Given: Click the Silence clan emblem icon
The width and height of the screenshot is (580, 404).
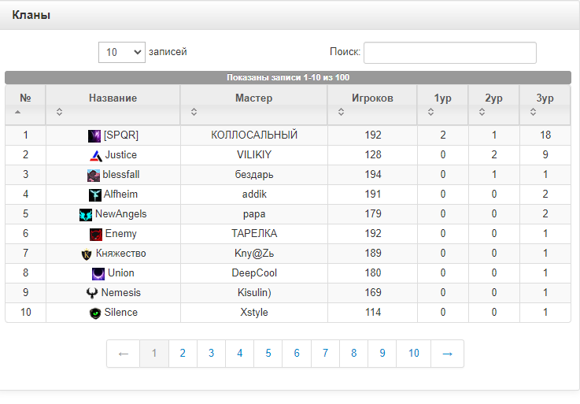Looking at the screenshot, I should tap(95, 313).
